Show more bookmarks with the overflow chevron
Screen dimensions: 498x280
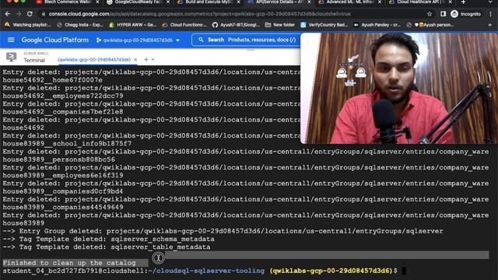490,25
